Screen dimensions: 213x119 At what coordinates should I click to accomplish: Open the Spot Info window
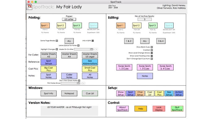49,93
